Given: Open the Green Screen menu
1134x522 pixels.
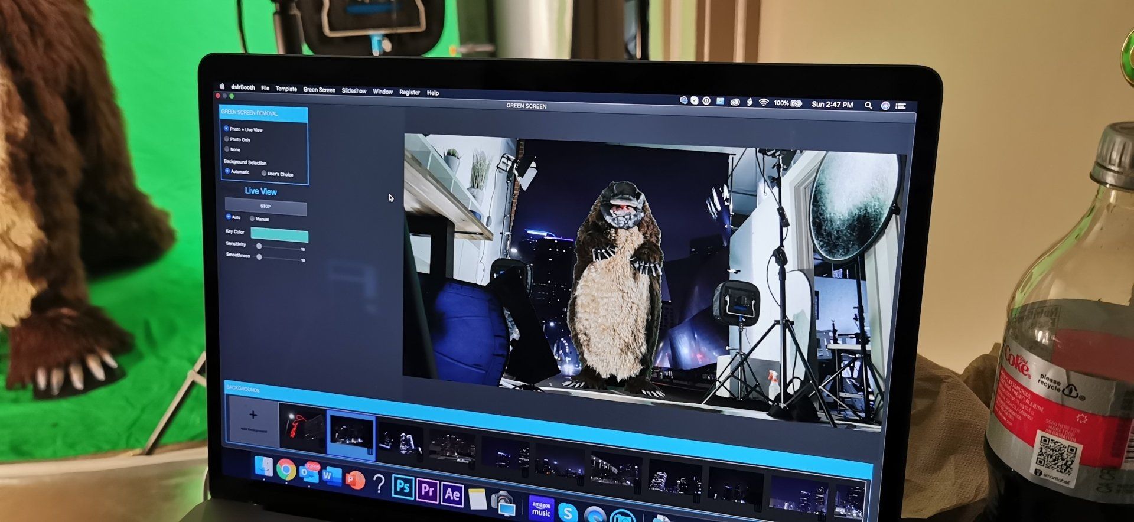Looking at the screenshot, I should [320, 90].
